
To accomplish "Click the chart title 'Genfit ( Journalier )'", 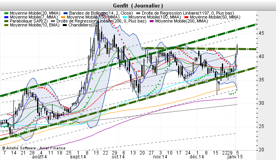I will click(138, 6).
